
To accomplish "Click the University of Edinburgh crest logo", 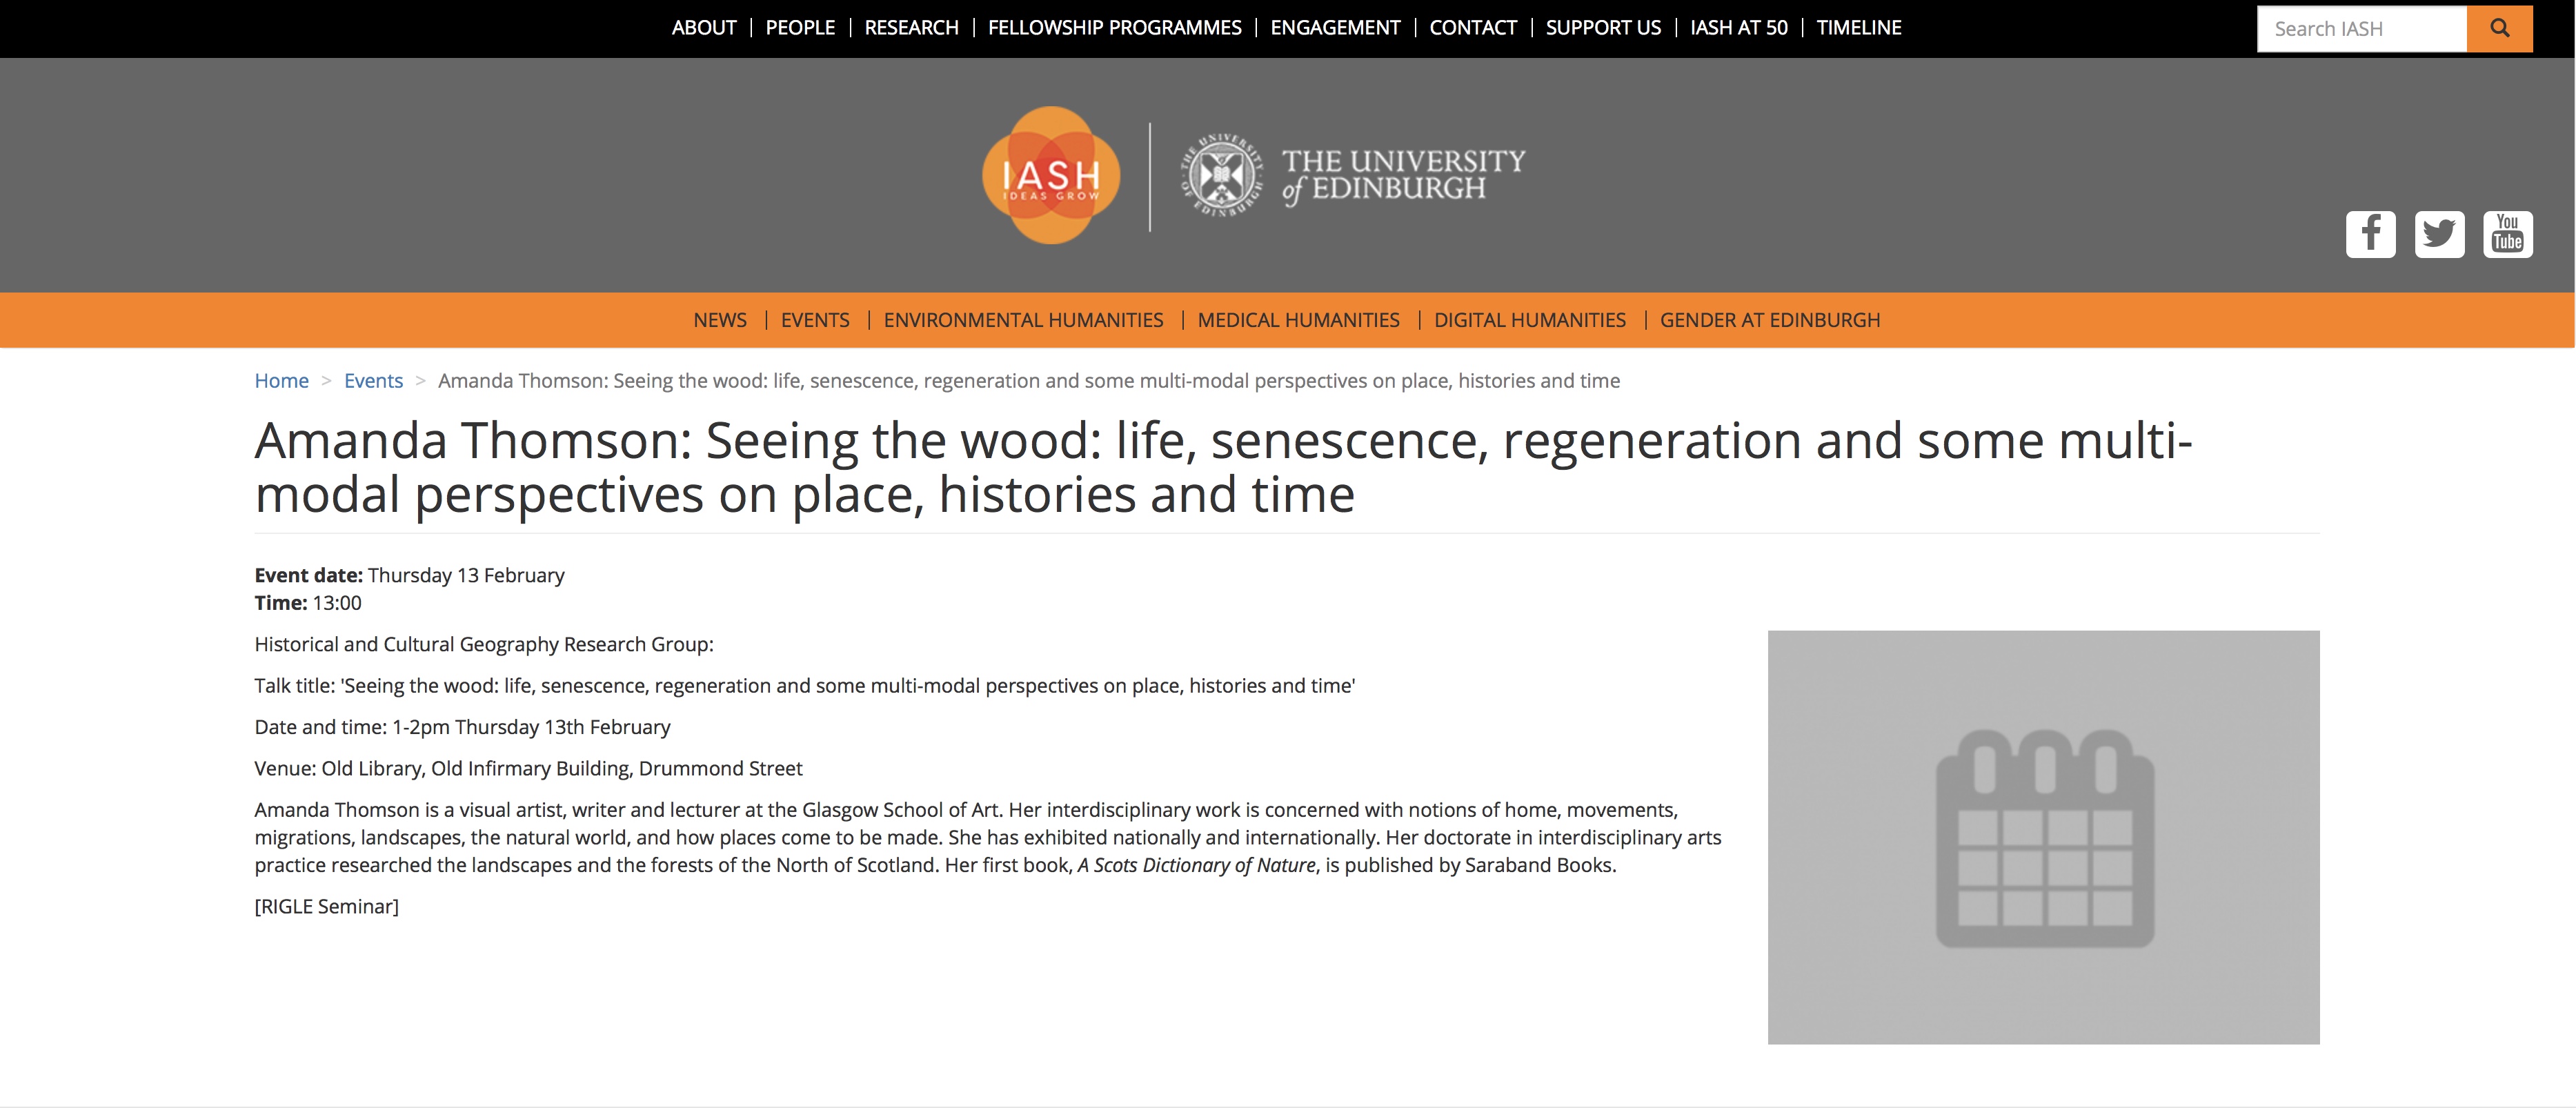I will (1221, 176).
